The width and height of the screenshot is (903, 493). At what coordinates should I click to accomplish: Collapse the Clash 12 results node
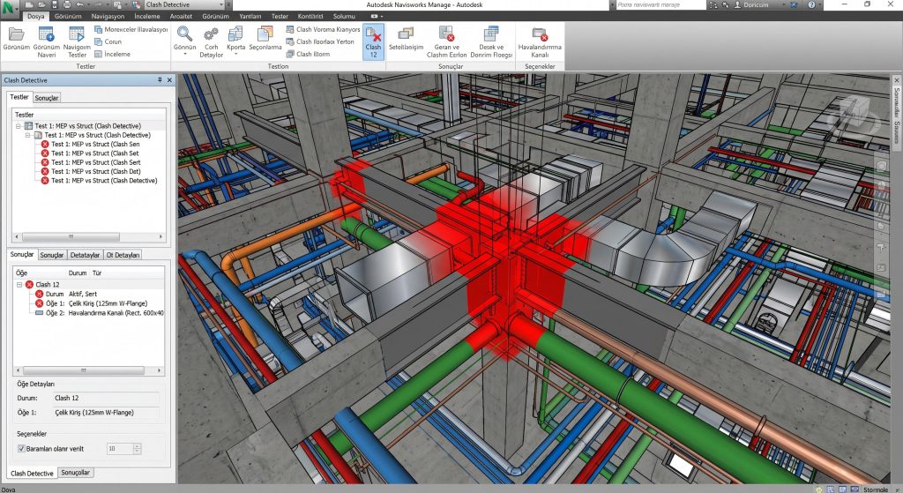tap(19, 285)
